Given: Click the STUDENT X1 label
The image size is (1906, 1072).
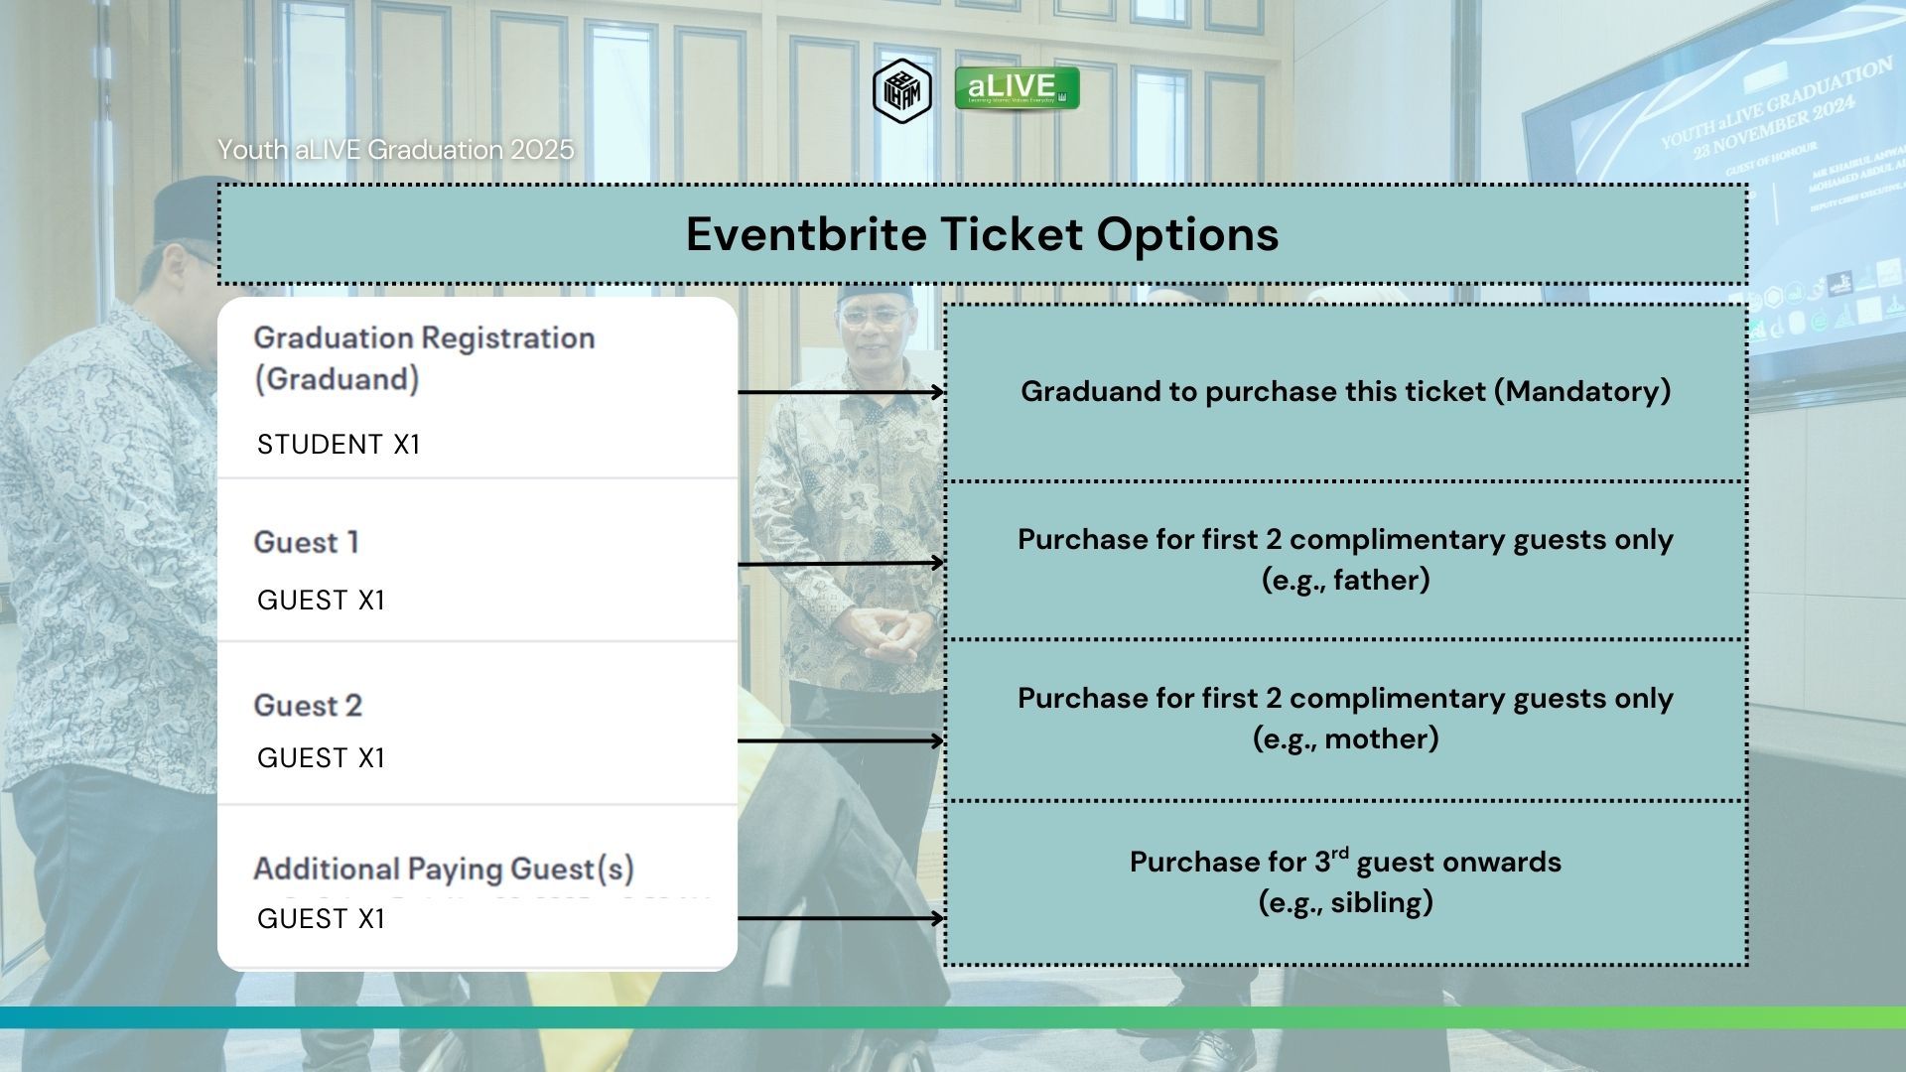Looking at the screenshot, I should pos(339,445).
